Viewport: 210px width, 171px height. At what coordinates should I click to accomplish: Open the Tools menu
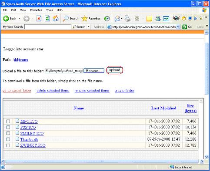point(50,10)
